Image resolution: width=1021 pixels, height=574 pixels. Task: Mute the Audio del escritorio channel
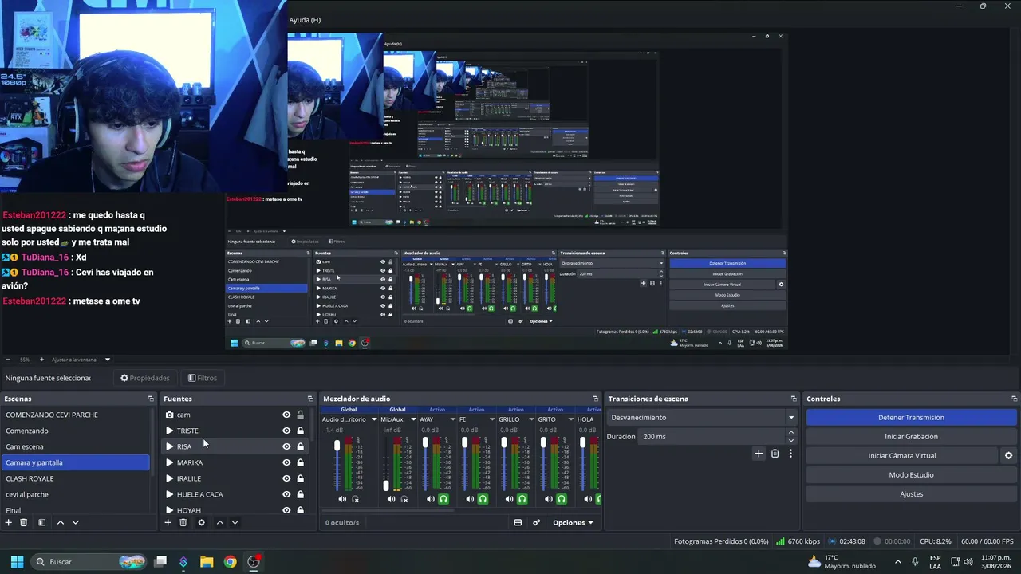(x=342, y=499)
